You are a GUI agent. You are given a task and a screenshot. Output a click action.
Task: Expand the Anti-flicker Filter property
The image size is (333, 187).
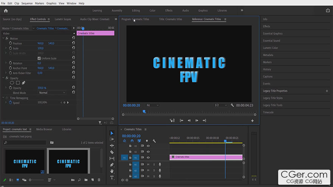coord(6,73)
